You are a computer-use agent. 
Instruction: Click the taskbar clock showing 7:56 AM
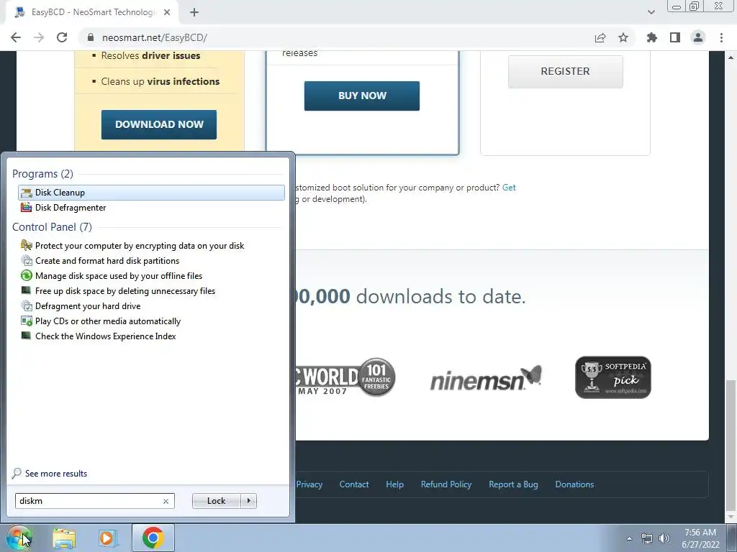coord(700,538)
